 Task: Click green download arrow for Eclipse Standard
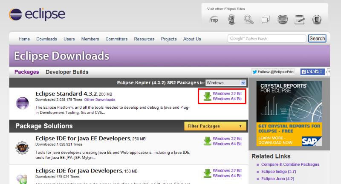[x=207, y=96]
